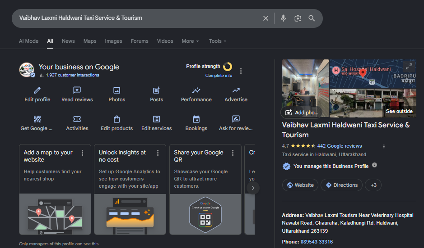This screenshot has height=248, width=424.
Task: Submit search with magnifier icon
Action: 312,18
